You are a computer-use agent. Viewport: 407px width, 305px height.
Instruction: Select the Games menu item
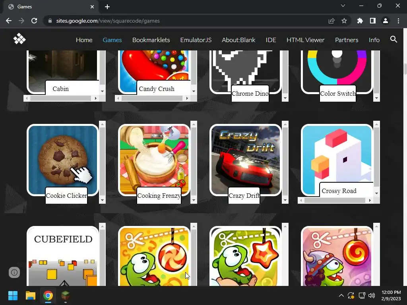[112, 40]
